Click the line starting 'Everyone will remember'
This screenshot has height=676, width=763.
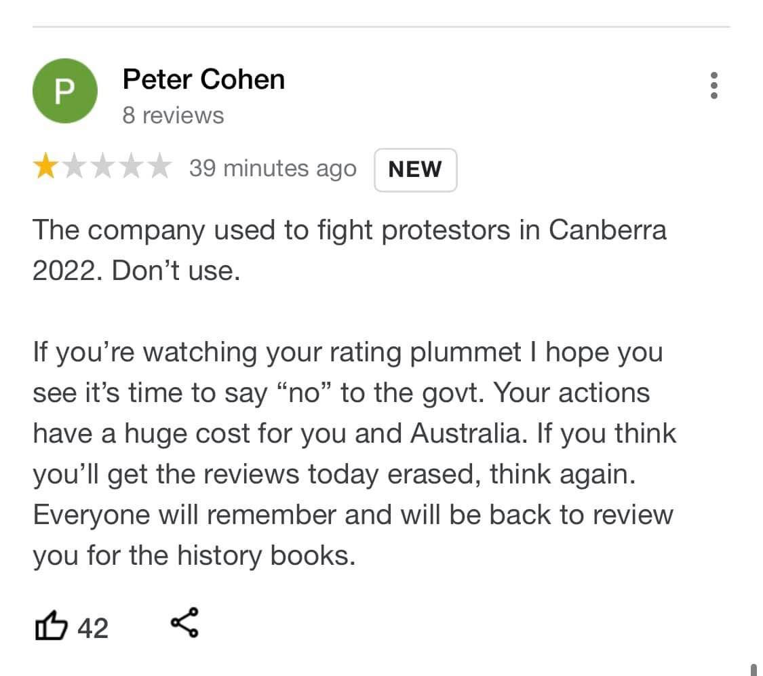pos(353,515)
